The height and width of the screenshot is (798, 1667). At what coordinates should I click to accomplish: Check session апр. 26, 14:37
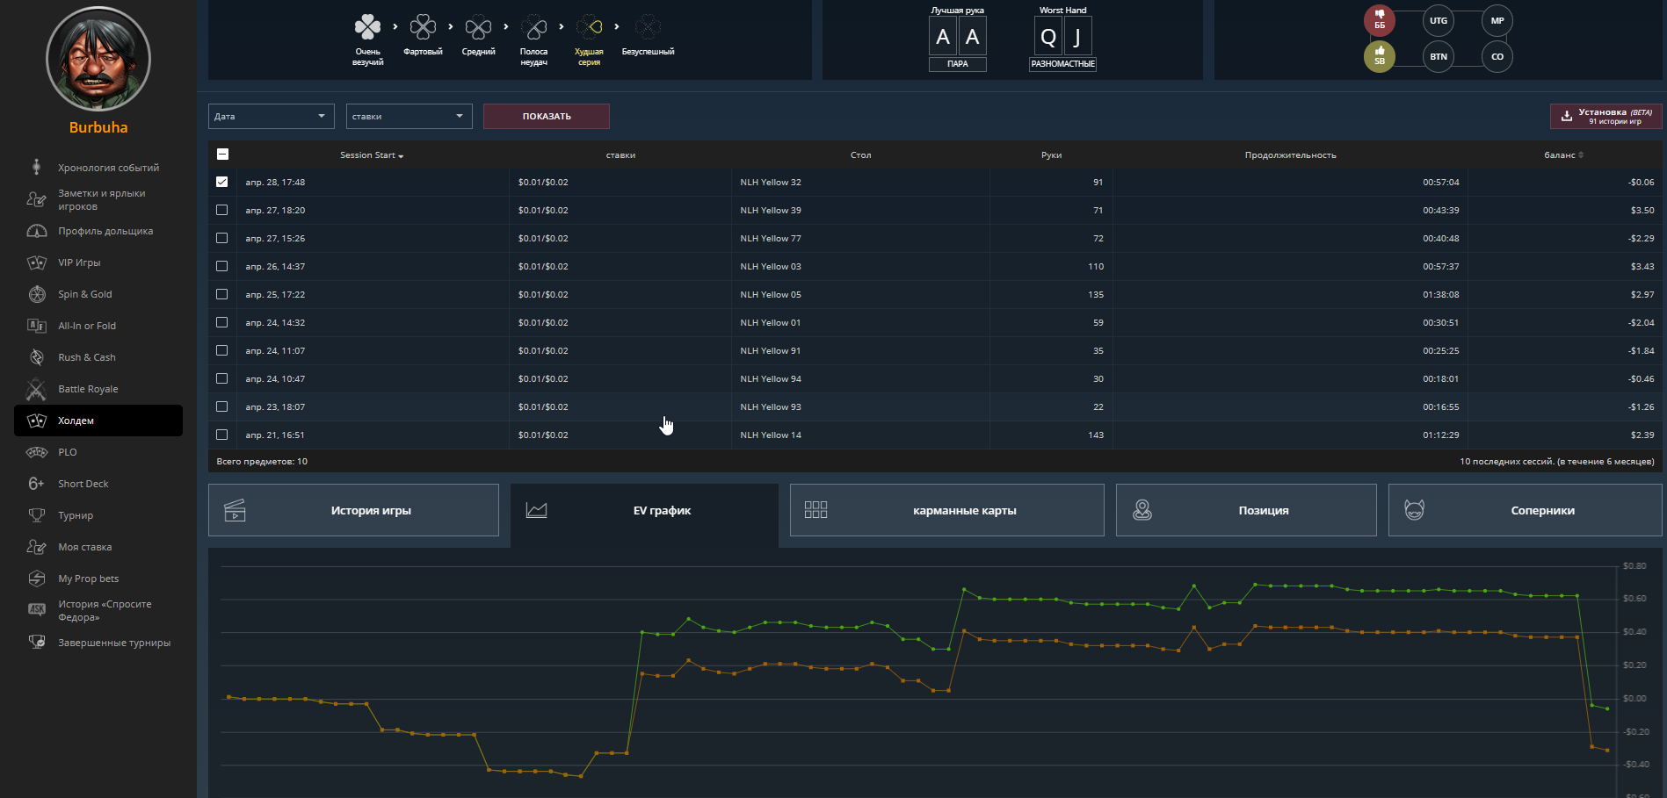[x=221, y=266]
